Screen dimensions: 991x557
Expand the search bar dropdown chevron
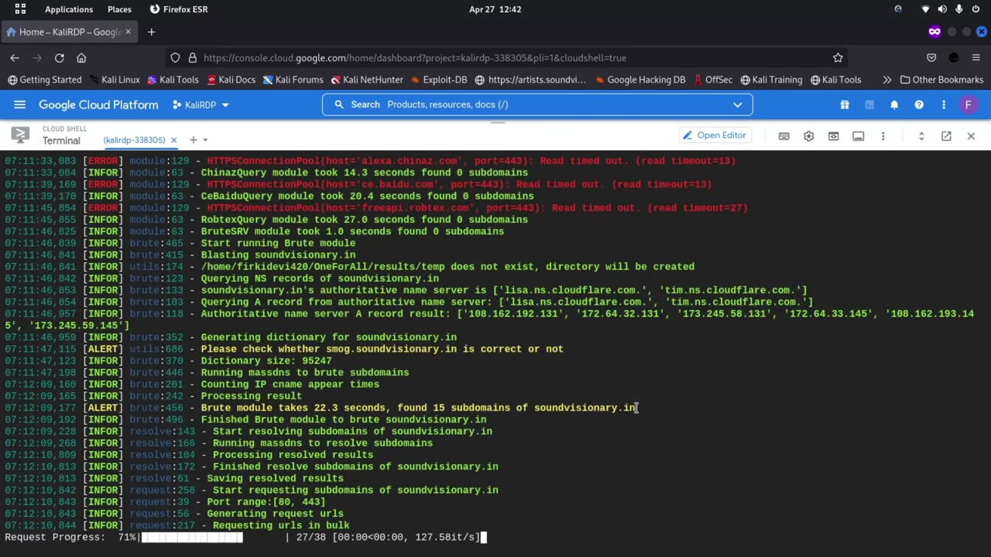point(738,104)
